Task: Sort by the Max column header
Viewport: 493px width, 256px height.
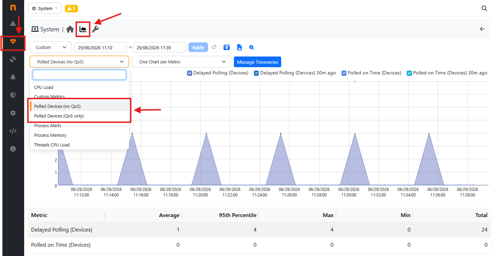Action: click(x=328, y=215)
